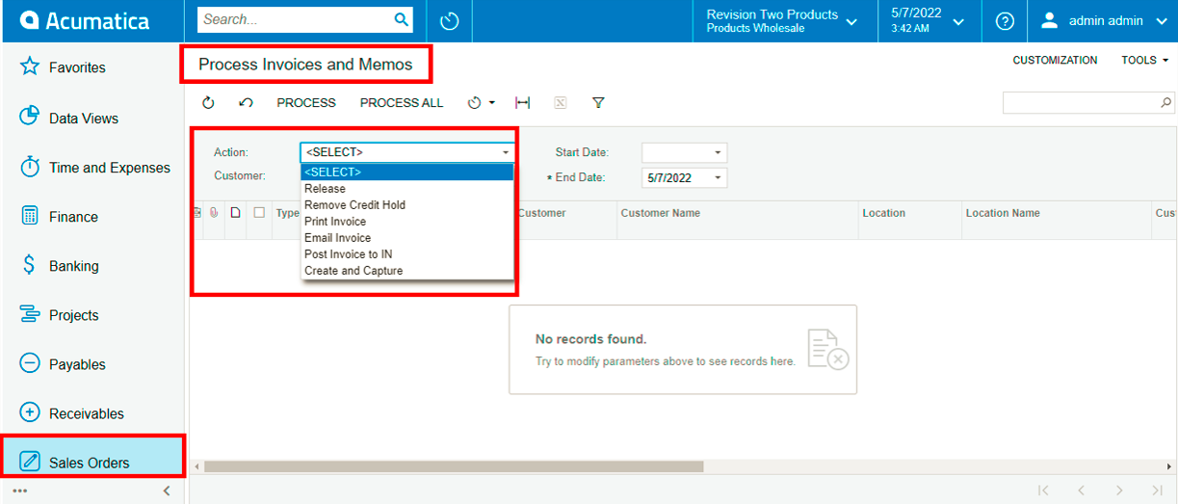1178x504 pixels.
Task: Expand the TOOLS dropdown menu
Action: (1145, 60)
